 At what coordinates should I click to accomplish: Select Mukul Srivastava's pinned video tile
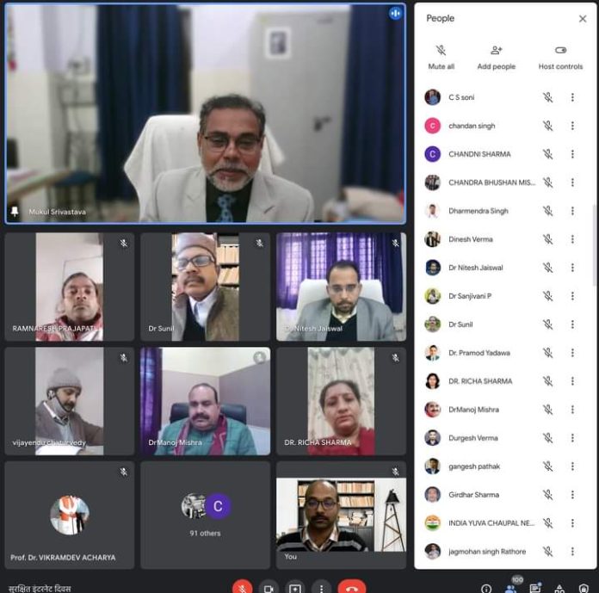tap(205, 114)
